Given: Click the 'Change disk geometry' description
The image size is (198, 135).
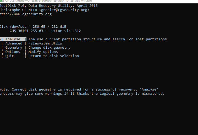Looking at the screenshot, I should click(x=49, y=48).
